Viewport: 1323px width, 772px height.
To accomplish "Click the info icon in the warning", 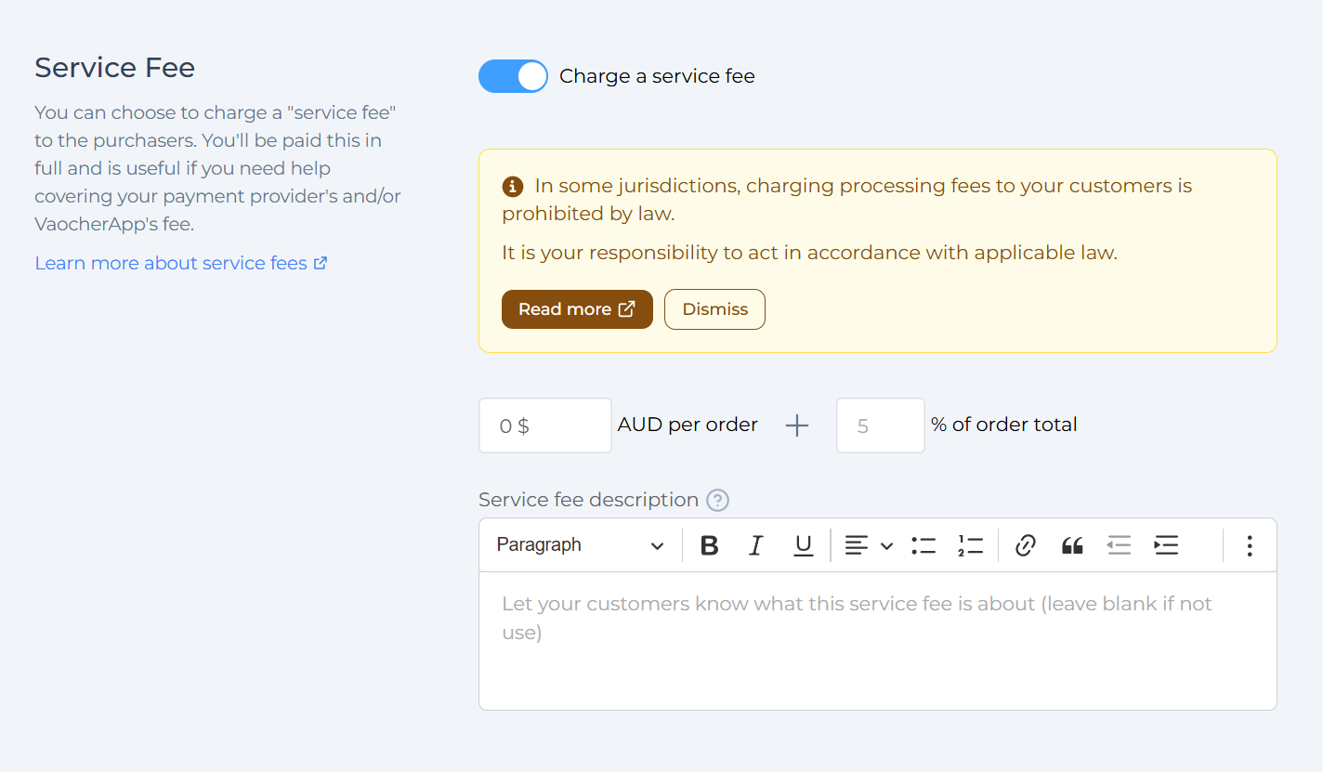I will coord(513,187).
